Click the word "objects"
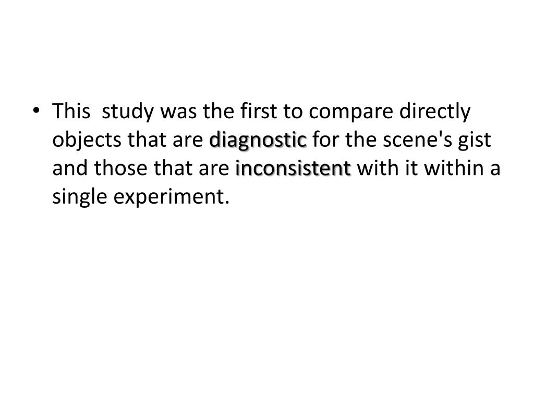The width and height of the screenshot is (534, 400). coord(87,140)
